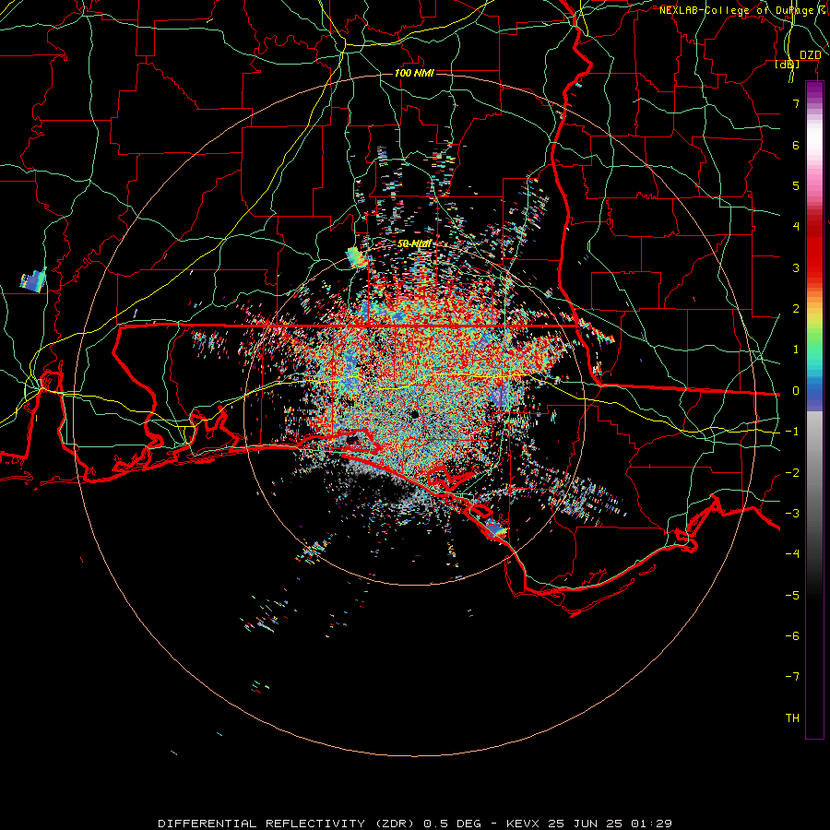This screenshot has width=830, height=830.
Task: Click the ZDR color scale bar
Action: point(814,409)
